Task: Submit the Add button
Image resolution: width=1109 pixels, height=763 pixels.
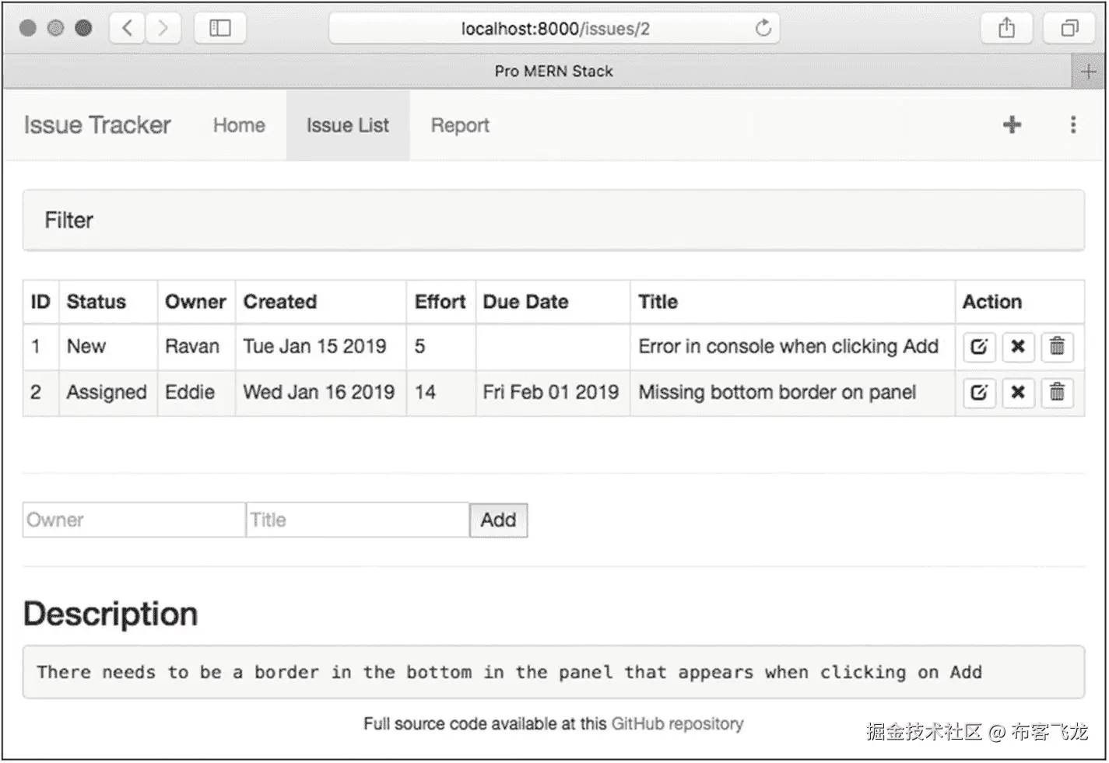Action: point(498,520)
